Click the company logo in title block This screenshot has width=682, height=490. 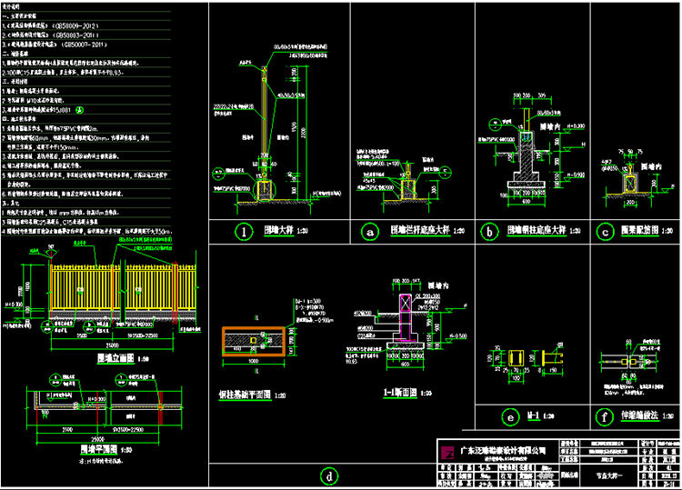pos(446,451)
